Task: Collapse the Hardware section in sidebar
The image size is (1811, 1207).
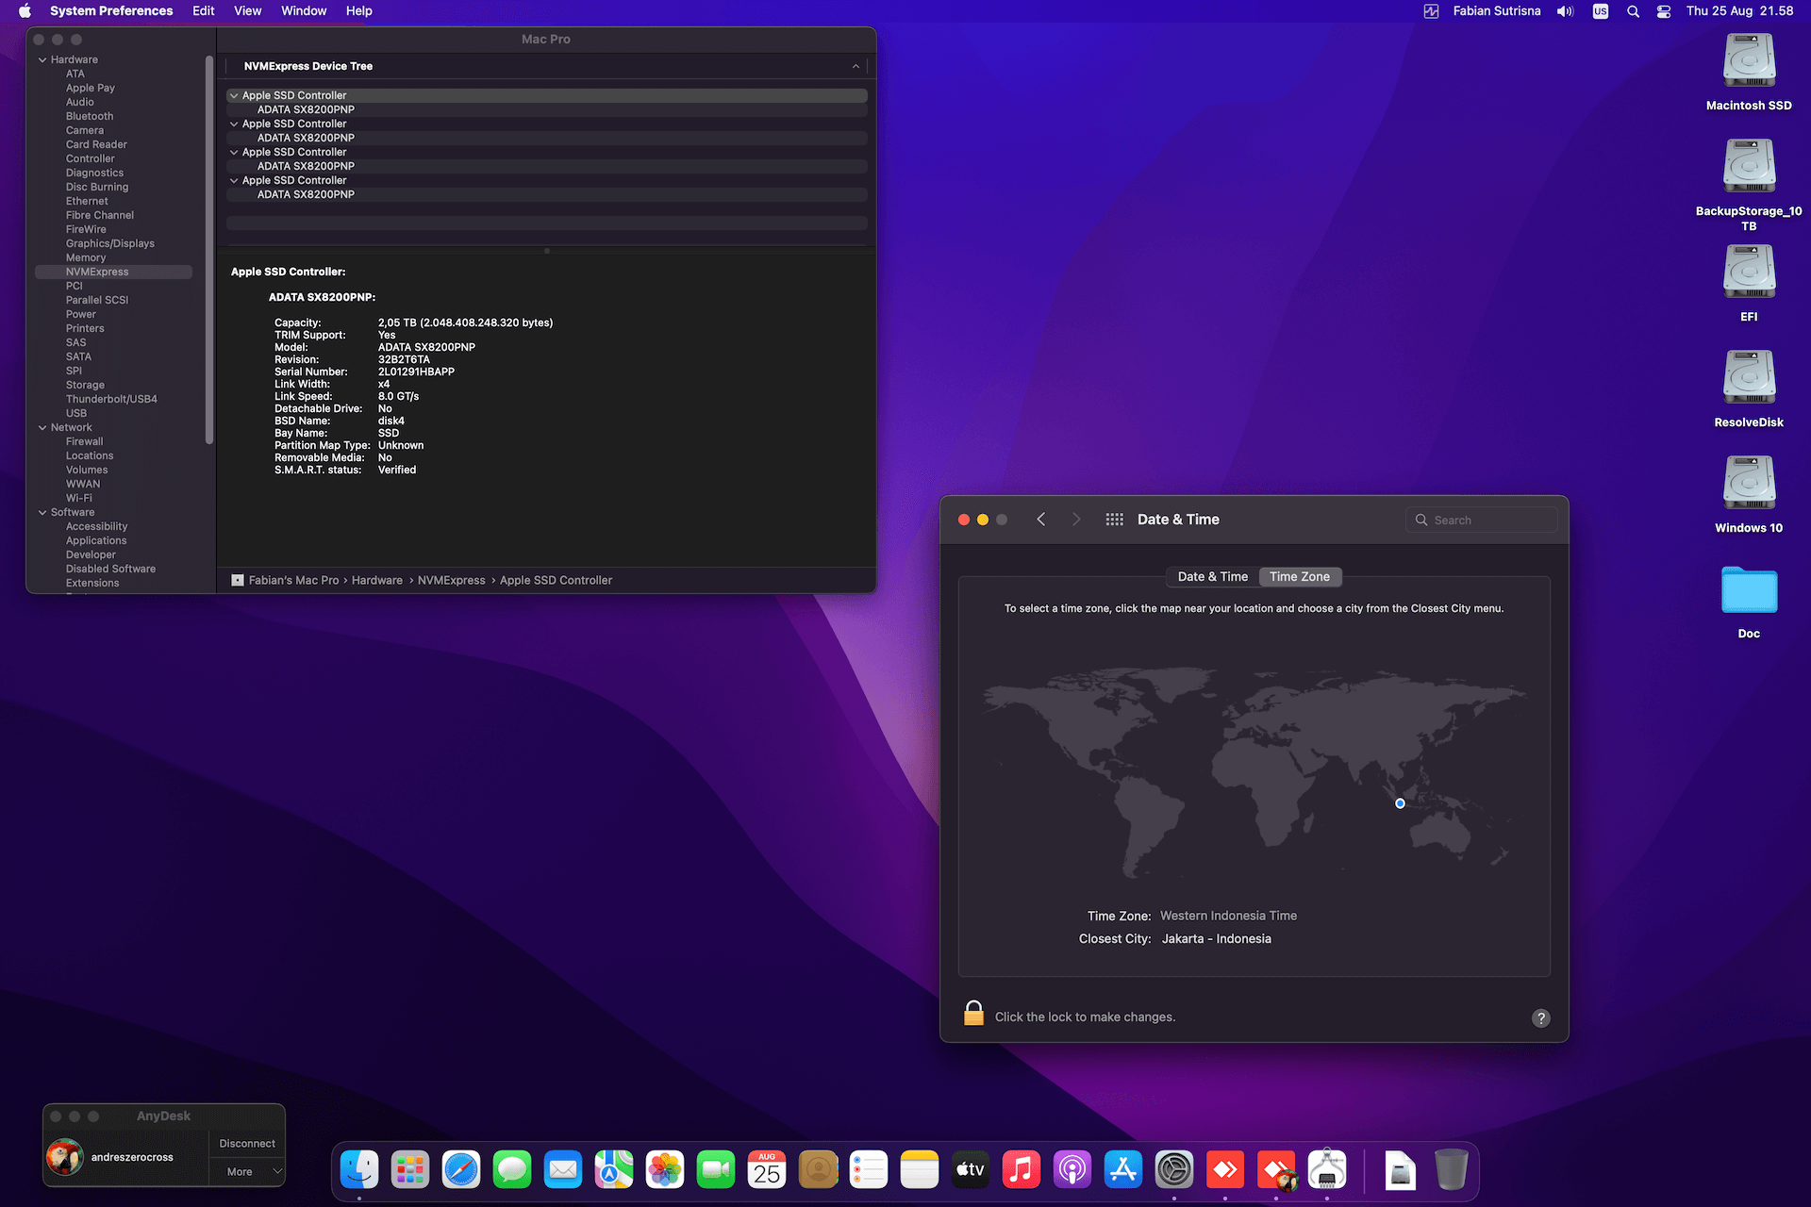Action: 42,59
